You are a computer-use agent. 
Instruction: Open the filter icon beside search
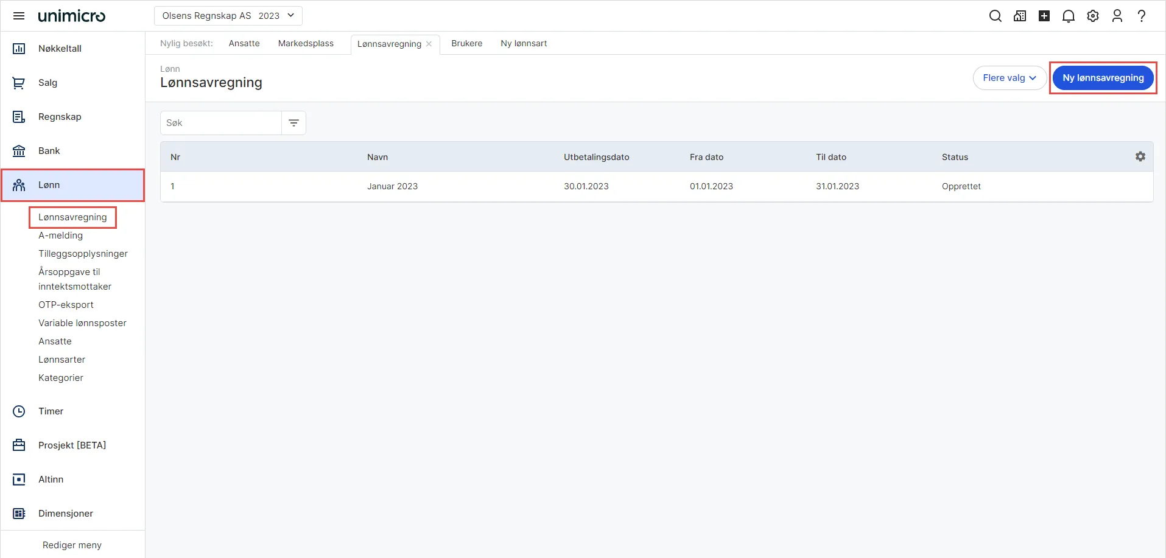tap(293, 123)
